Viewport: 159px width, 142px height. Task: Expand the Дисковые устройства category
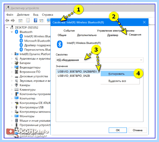point(12,76)
